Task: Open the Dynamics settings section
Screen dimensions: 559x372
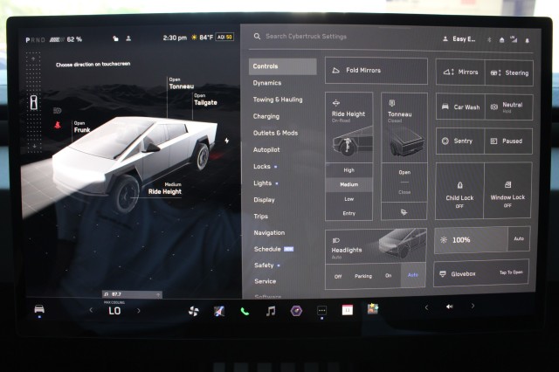Action: pyautogui.click(x=267, y=83)
